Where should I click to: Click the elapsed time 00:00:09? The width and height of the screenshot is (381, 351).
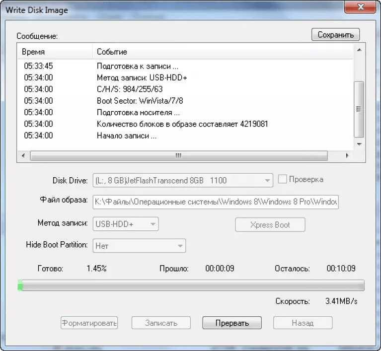click(220, 268)
